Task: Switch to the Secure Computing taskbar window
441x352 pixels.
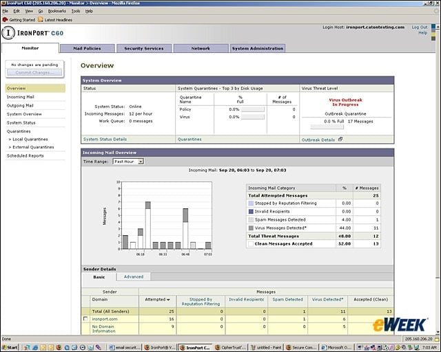Action: (301, 347)
